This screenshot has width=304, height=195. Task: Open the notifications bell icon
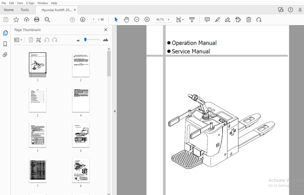(300, 10)
